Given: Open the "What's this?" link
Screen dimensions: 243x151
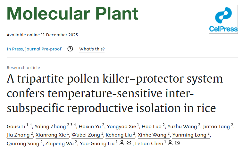Looking at the screenshot, I should (x=92, y=49).
